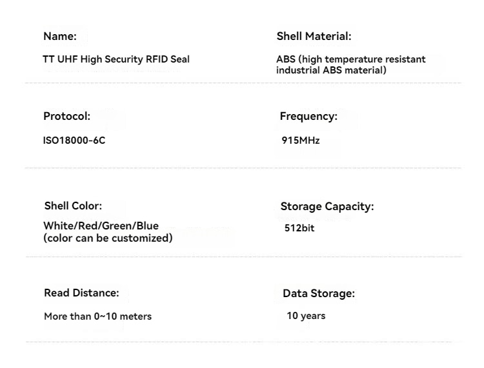Click the Frequency: heading

308,116
